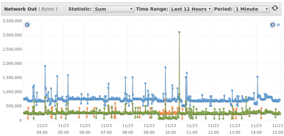Click the refresh graph icon
The width and height of the screenshot is (284, 136).
275,8
